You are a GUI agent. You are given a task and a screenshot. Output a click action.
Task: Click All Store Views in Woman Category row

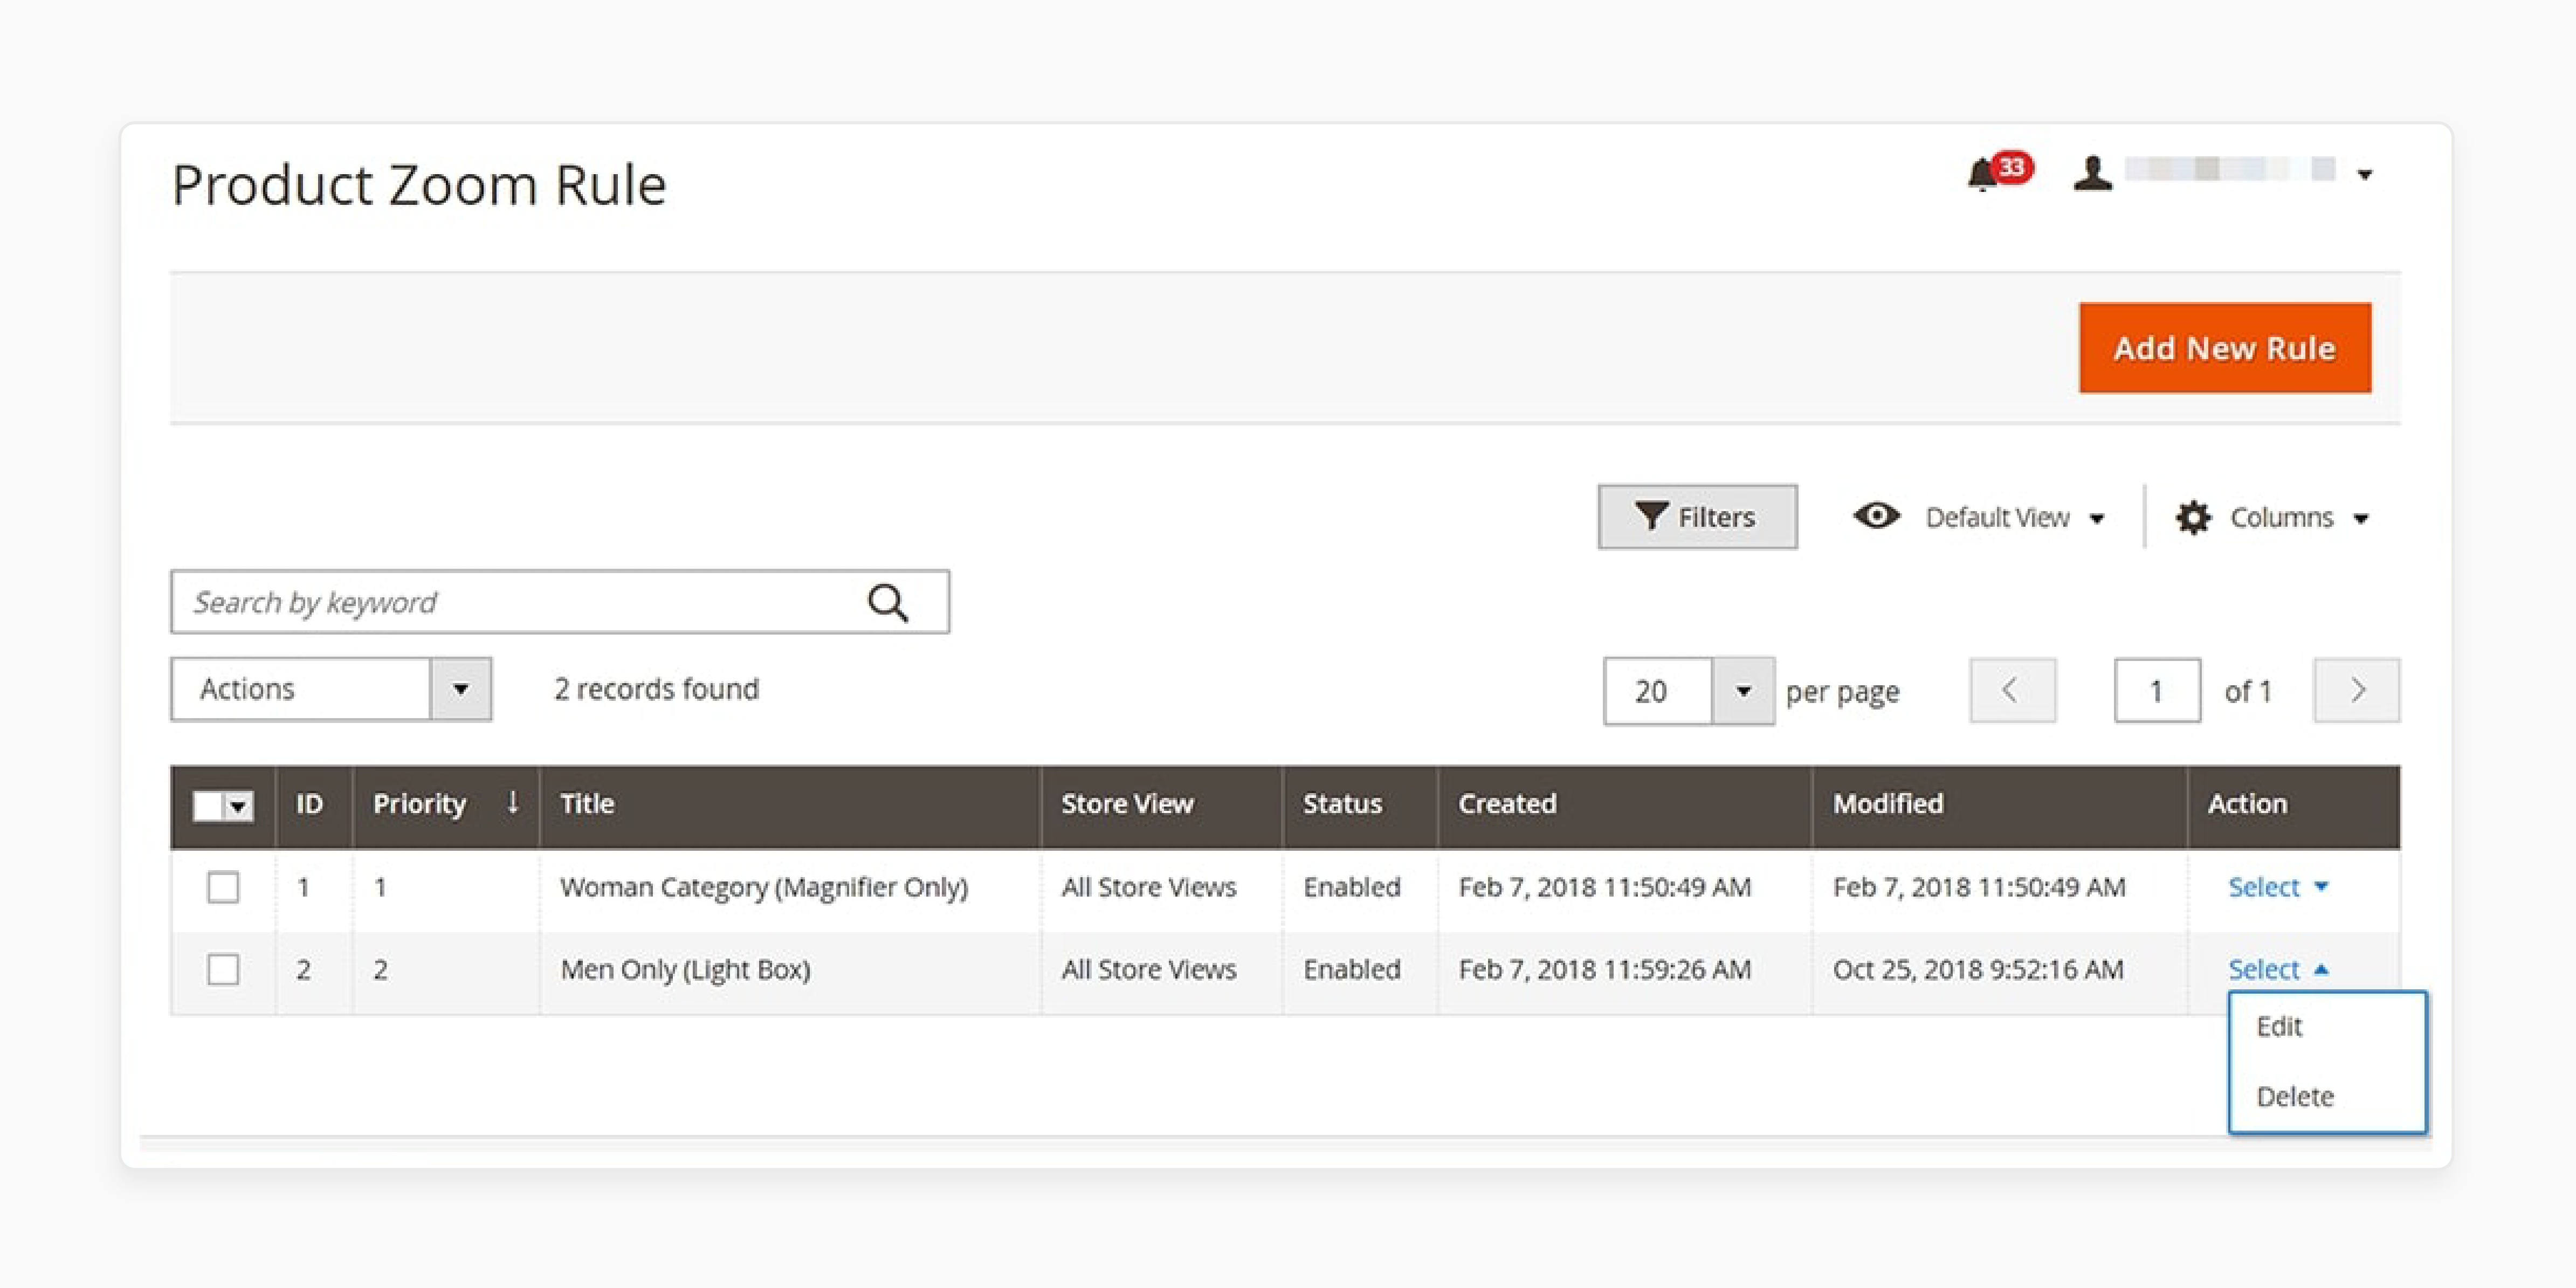tap(1149, 887)
